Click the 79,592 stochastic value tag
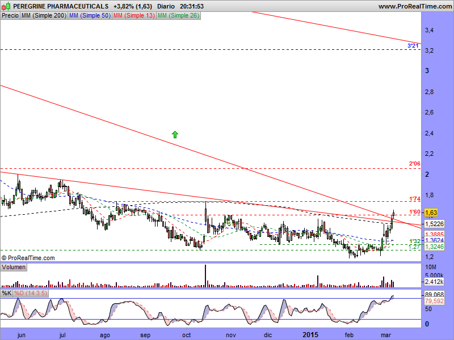This screenshot has width=454, height=340. point(434,301)
